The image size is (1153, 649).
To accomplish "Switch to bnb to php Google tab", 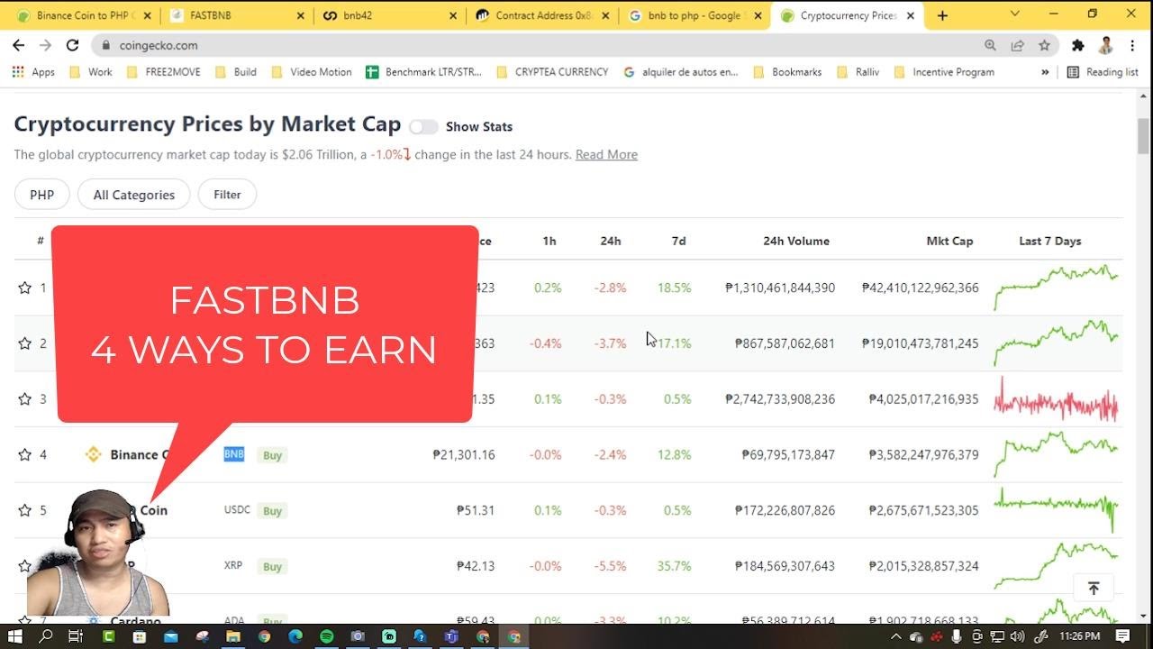I will [694, 15].
